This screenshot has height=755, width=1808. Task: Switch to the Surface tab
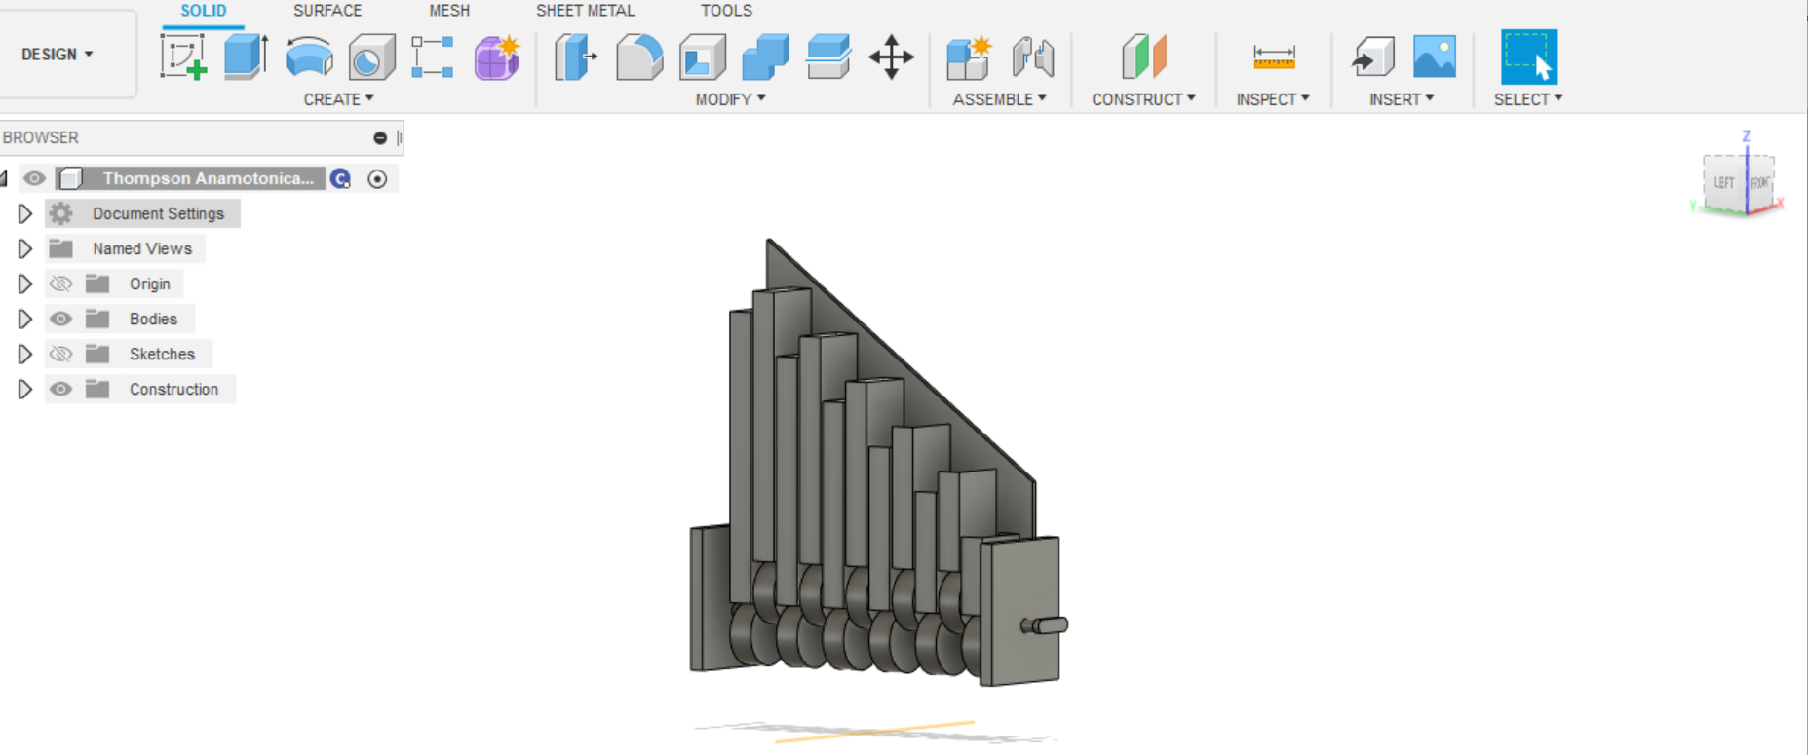(x=327, y=11)
